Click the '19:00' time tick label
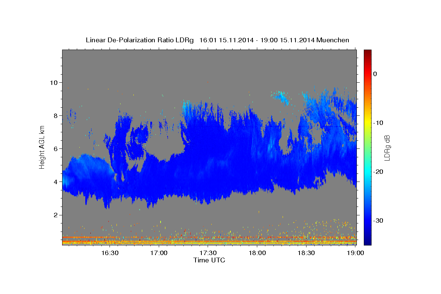 (x=355, y=253)
